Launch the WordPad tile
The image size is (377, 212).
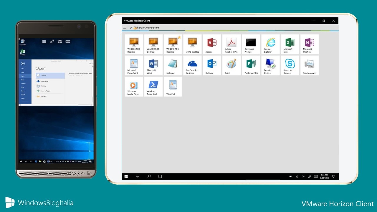pos(173,87)
